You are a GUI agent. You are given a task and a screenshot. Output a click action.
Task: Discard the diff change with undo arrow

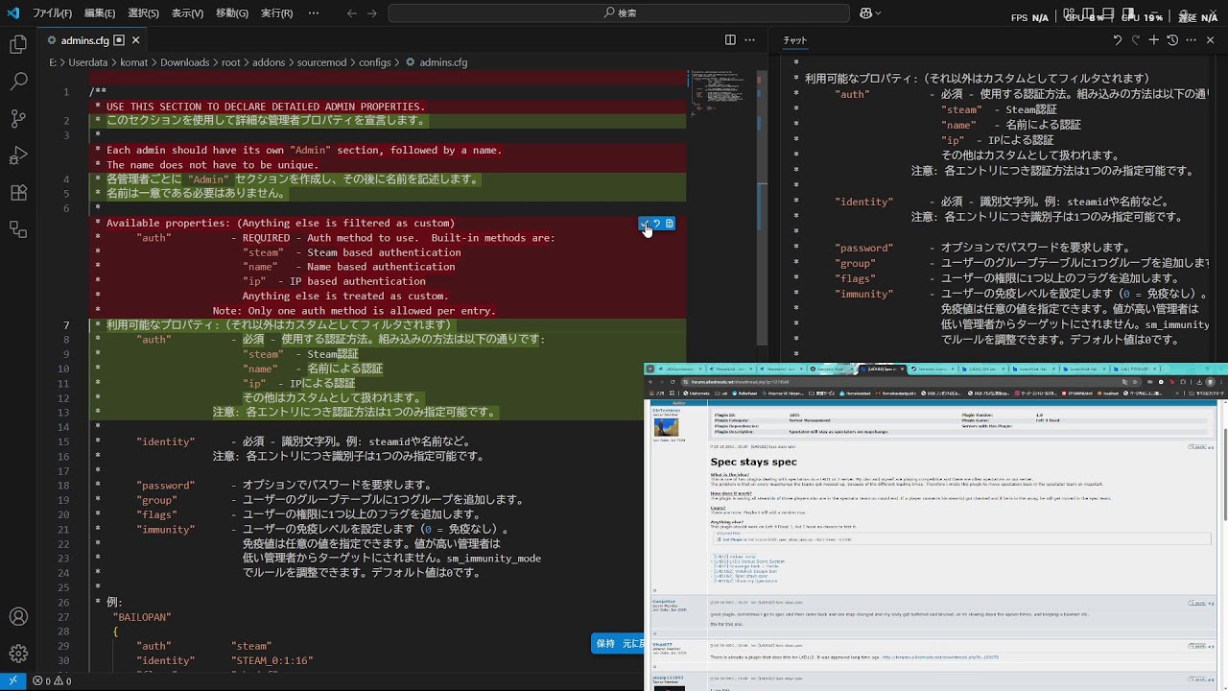tap(657, 224)
